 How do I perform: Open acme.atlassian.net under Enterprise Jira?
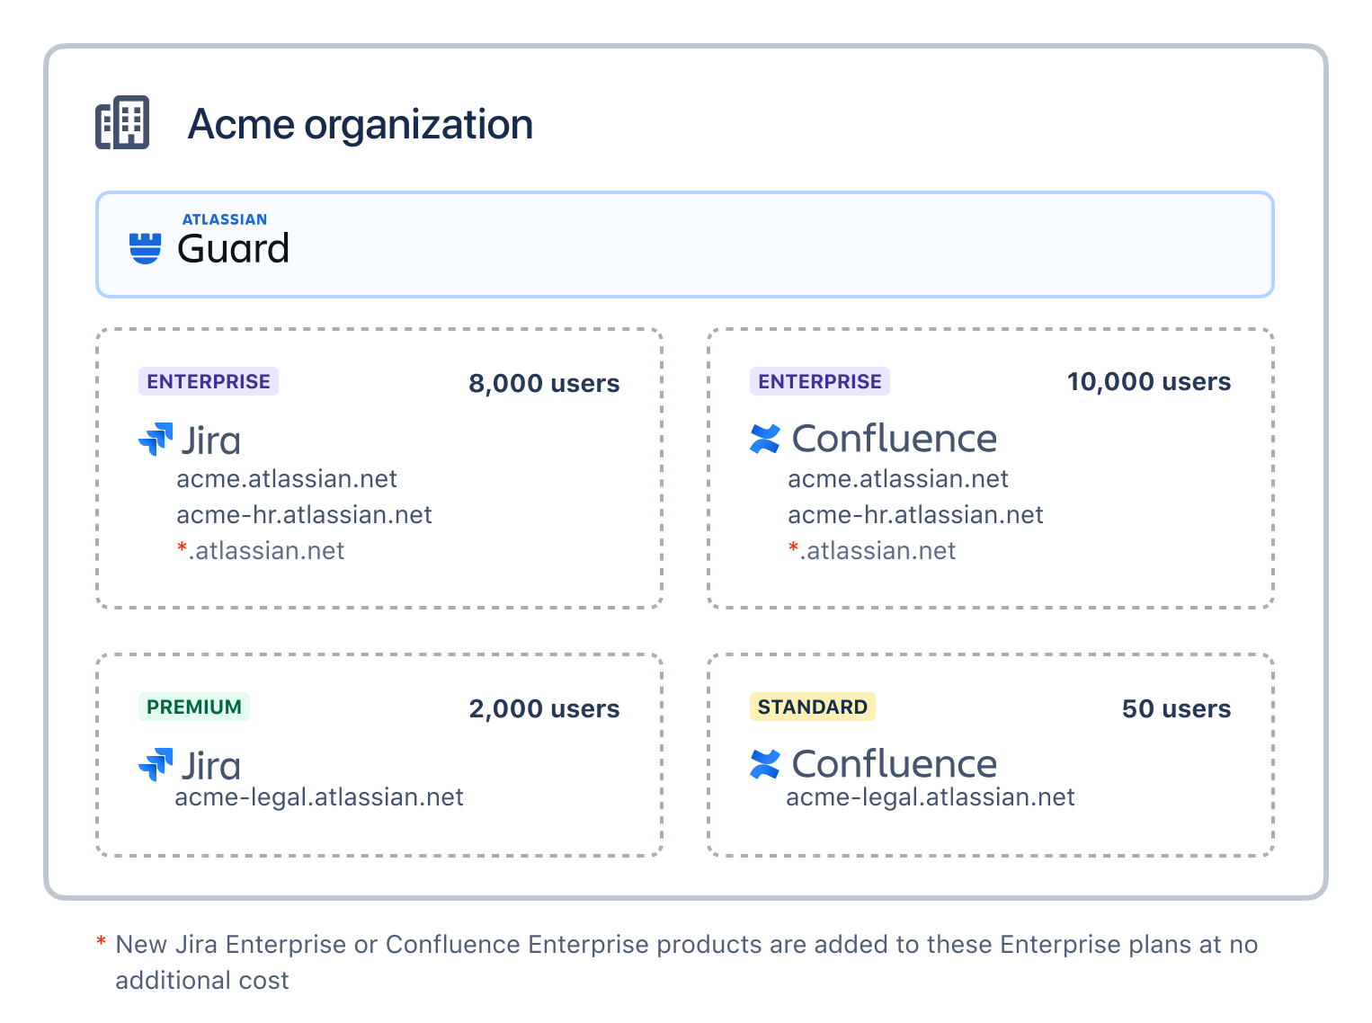click(x=287, y=479)
